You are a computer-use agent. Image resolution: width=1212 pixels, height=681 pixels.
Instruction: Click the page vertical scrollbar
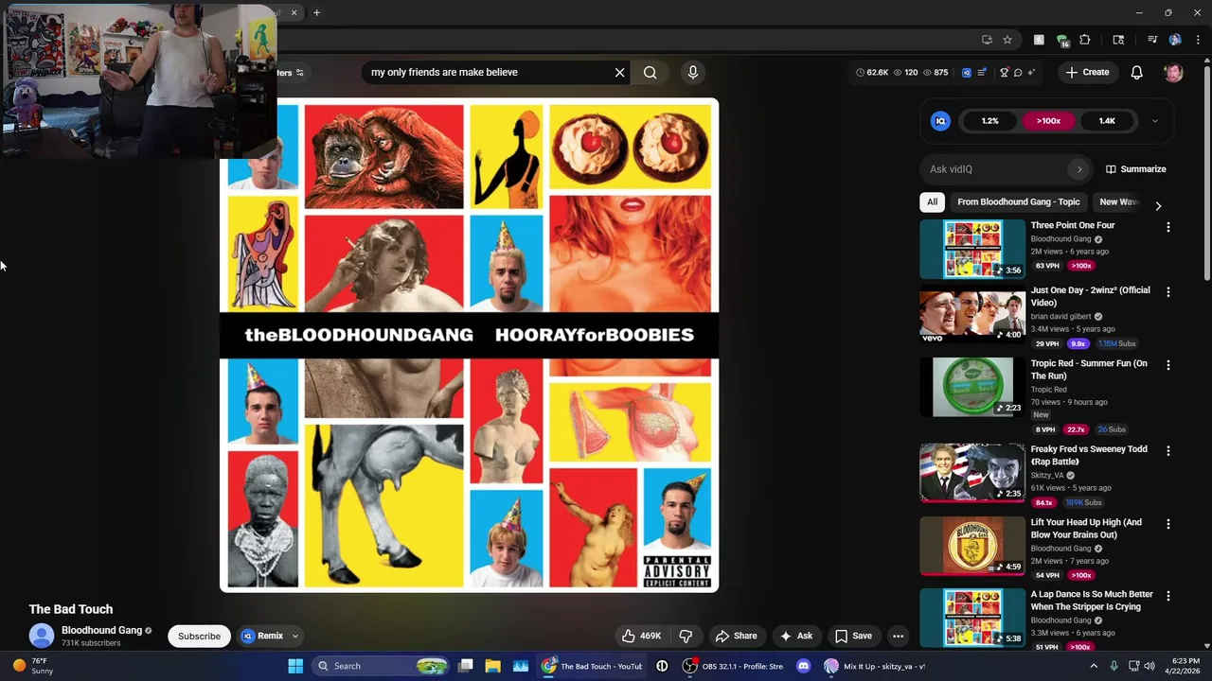[x=1206, y=175]
